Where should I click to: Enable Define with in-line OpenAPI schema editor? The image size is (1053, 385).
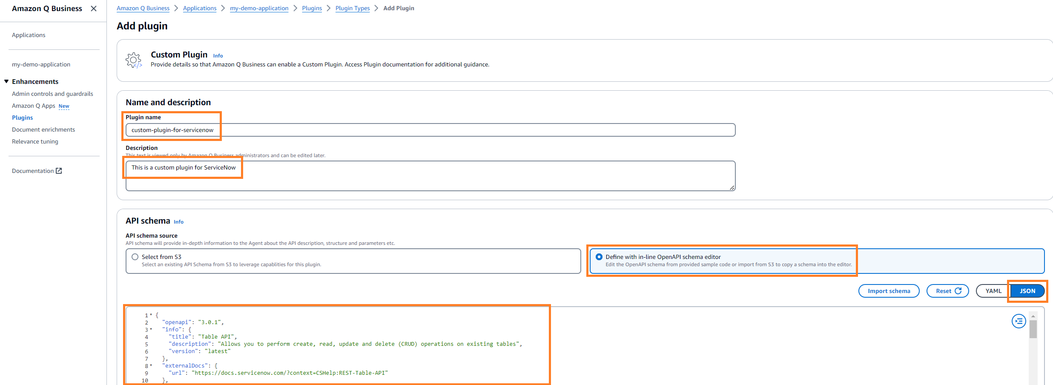pyautogui.click(x=599, y=257)
